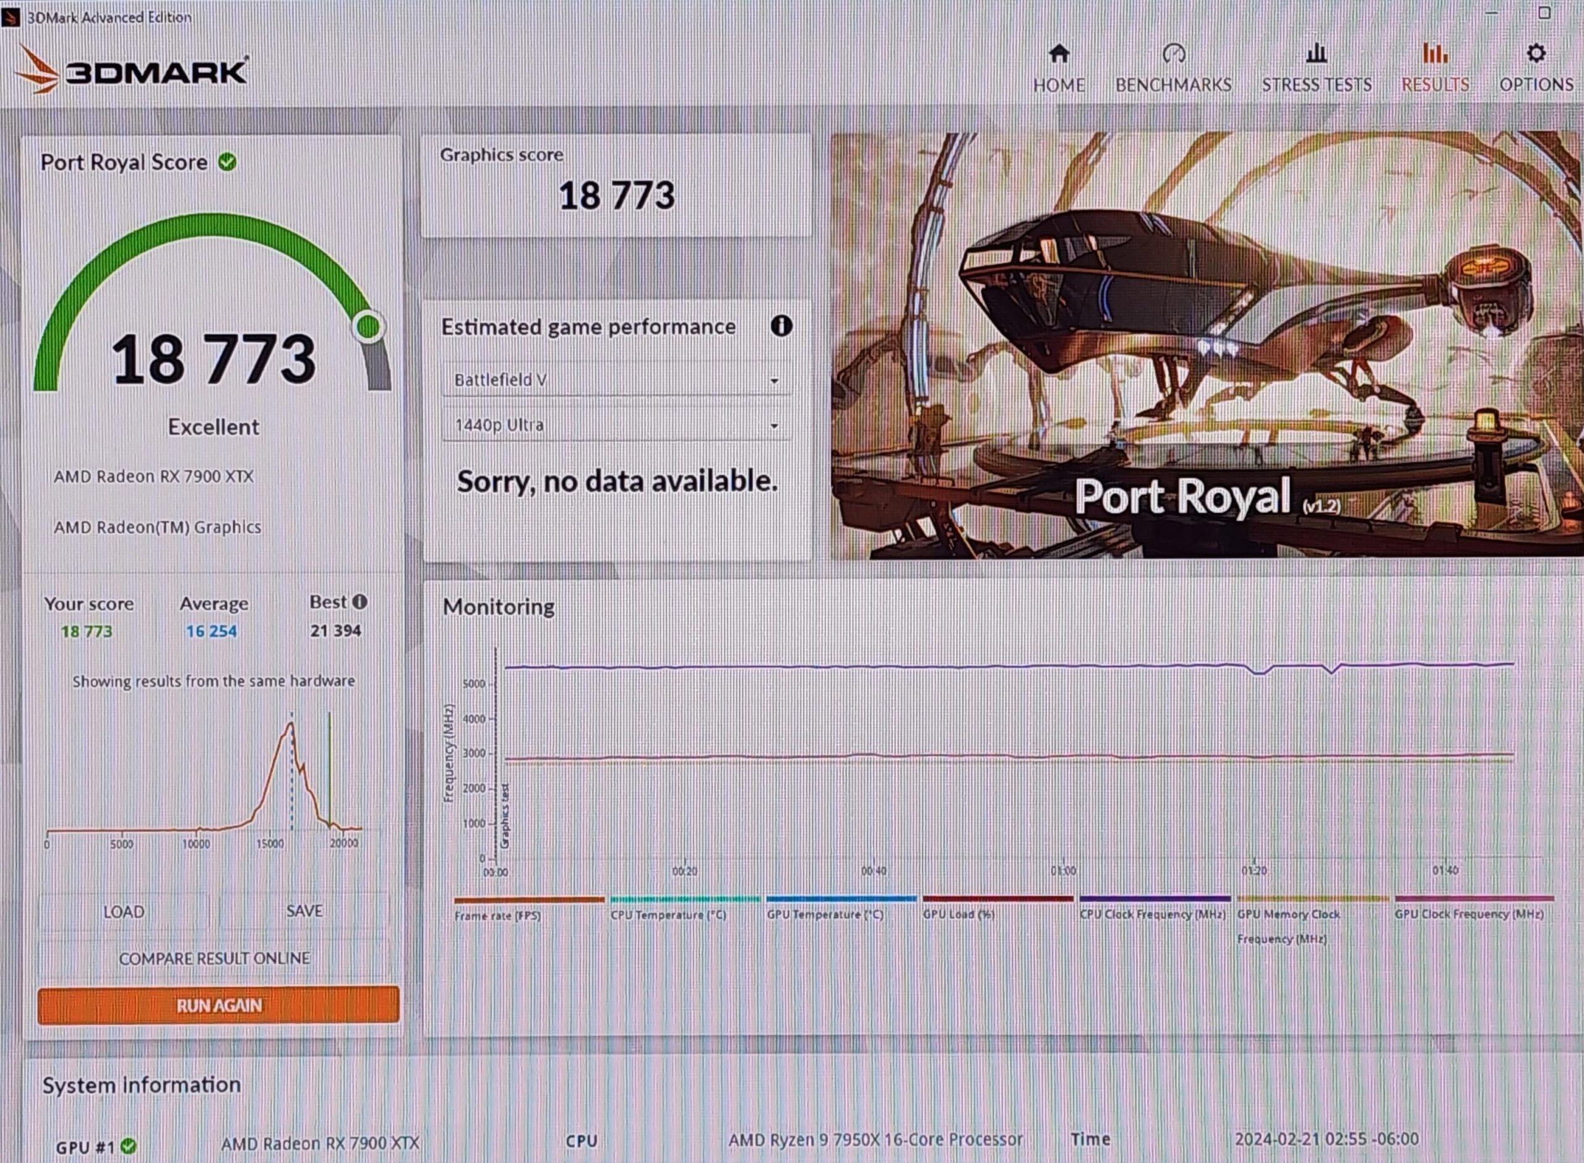The height and width of the screenshot is (1163, 1584).
Task: Open the Results bar chart icon
Action: (1435, 53)
